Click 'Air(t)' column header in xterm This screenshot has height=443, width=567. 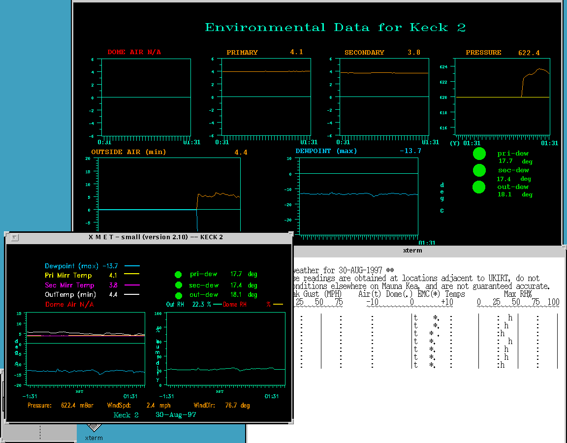(x=370, y=294)
